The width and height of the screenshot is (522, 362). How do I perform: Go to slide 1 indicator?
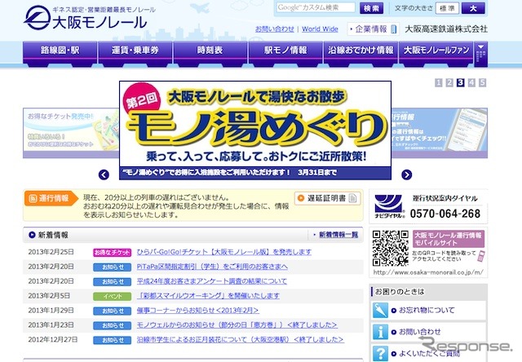click(439, 82)
